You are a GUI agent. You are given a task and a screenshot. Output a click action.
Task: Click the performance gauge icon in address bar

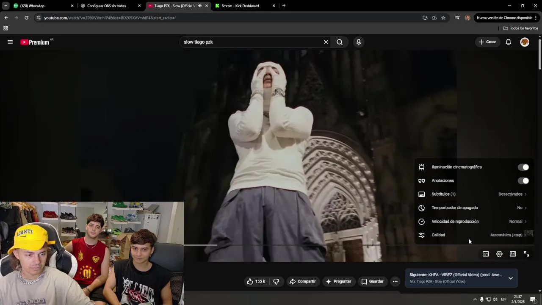pos(434,18)
